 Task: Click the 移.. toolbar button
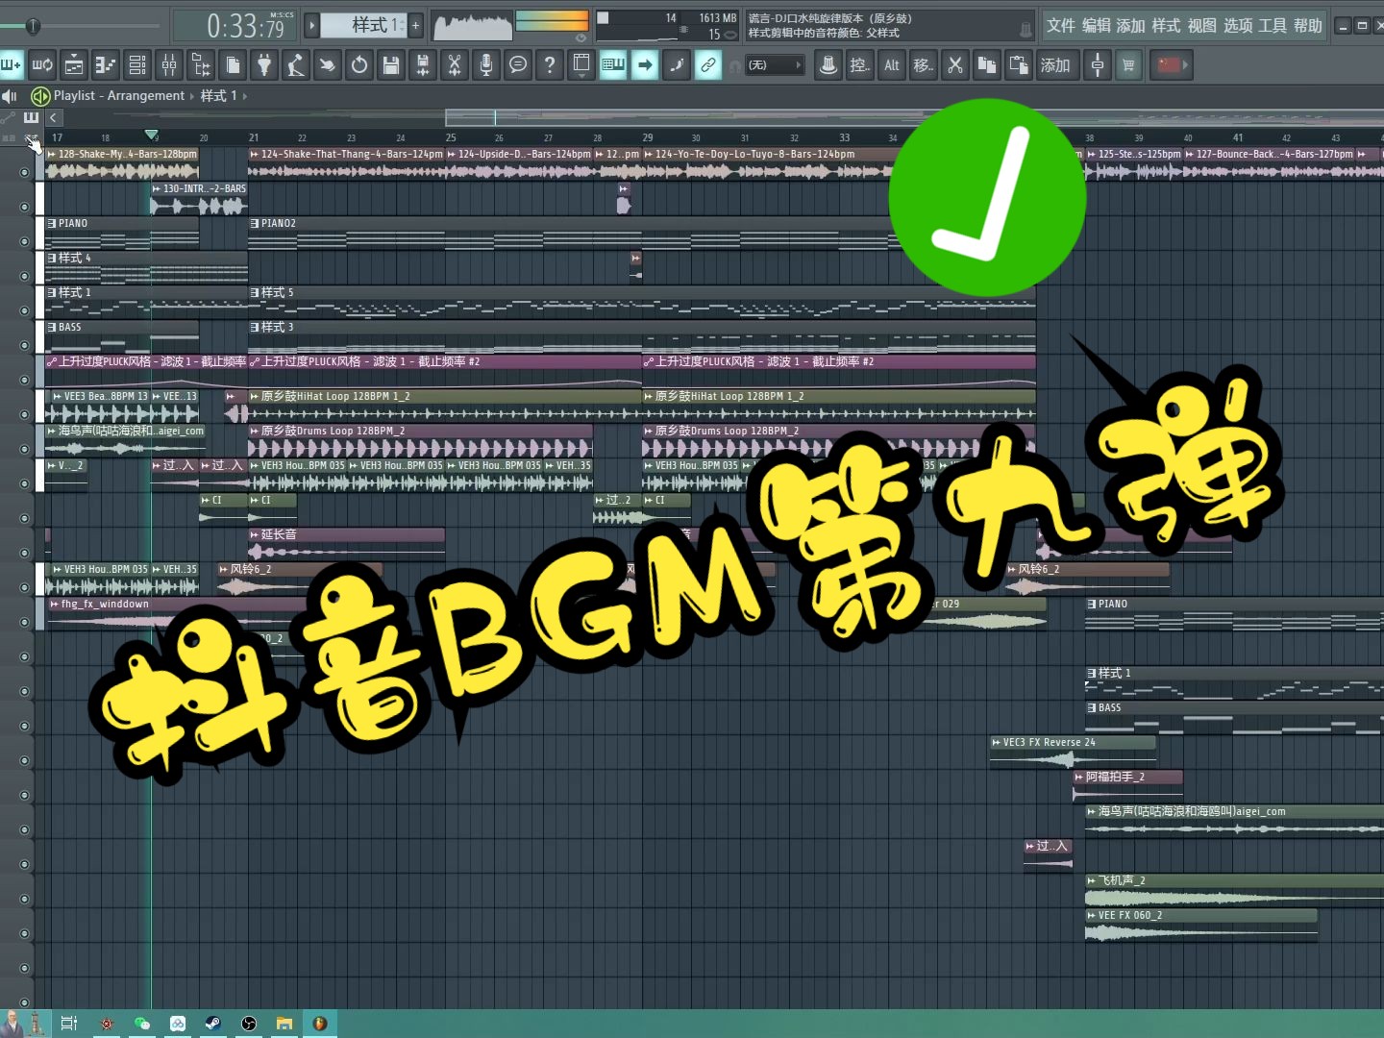pos(924,64)
